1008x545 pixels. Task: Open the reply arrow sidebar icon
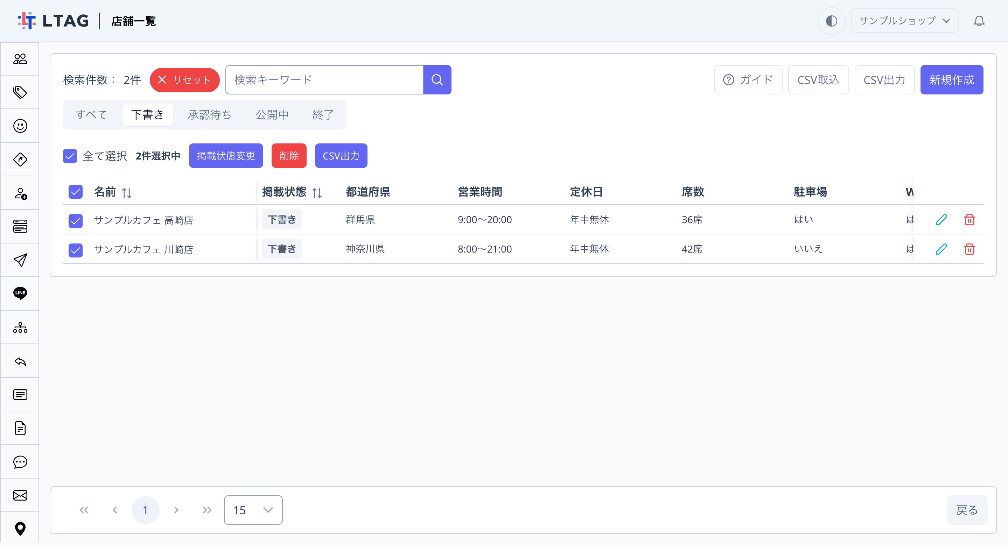(x=20, y=361)
